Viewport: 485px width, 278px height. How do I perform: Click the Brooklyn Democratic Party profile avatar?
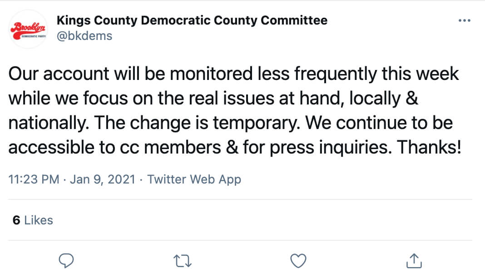28,29
